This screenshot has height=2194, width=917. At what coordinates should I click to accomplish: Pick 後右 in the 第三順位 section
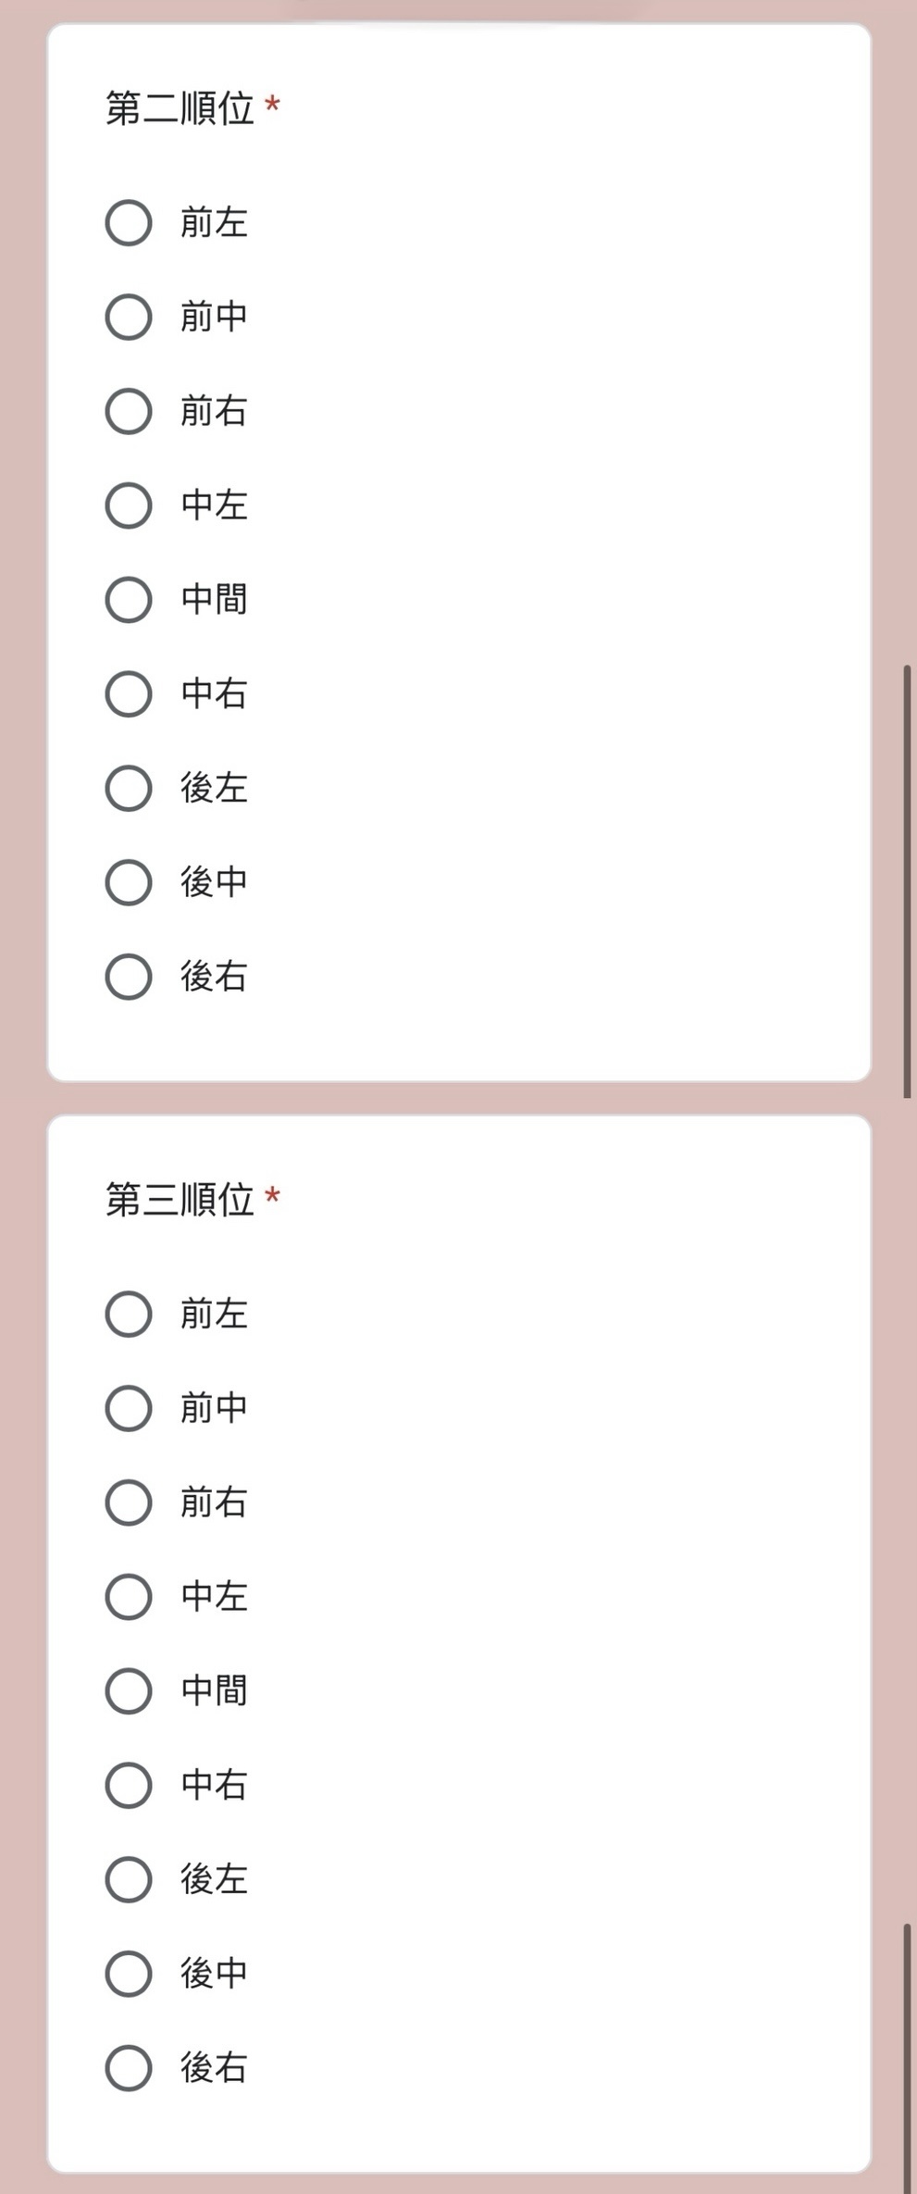tap(129, 2068)
